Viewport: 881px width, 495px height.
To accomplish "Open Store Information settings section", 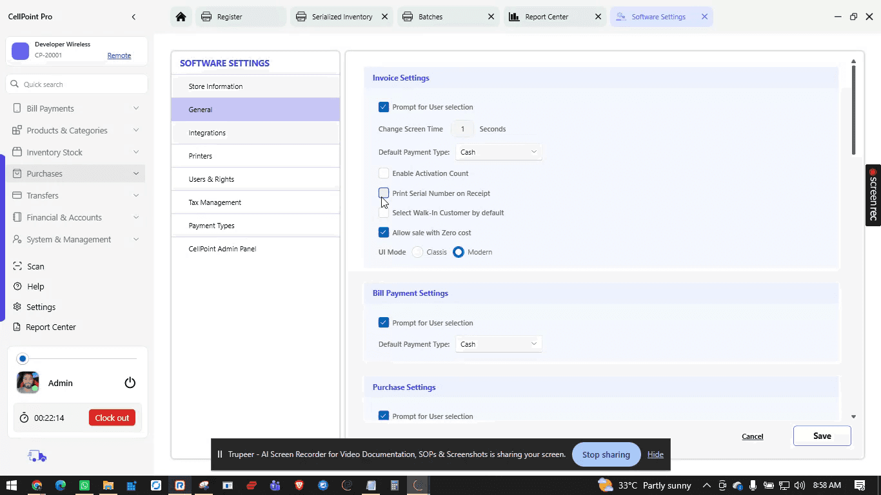I will [255, 86].
